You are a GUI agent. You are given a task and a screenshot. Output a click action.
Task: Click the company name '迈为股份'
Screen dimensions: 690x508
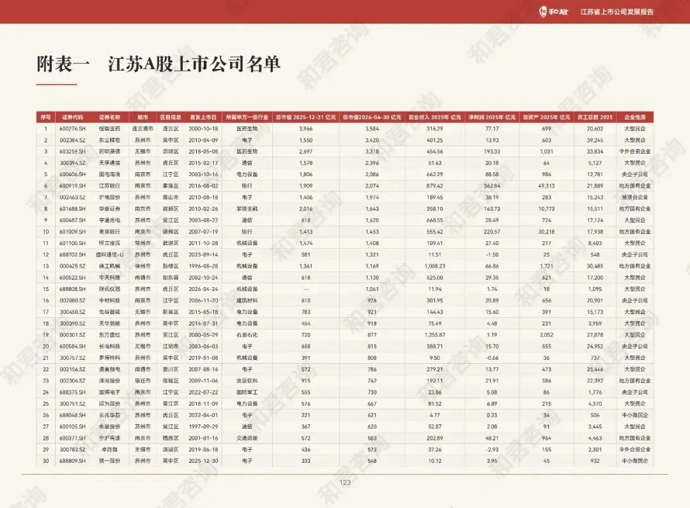tap(110, 403)
